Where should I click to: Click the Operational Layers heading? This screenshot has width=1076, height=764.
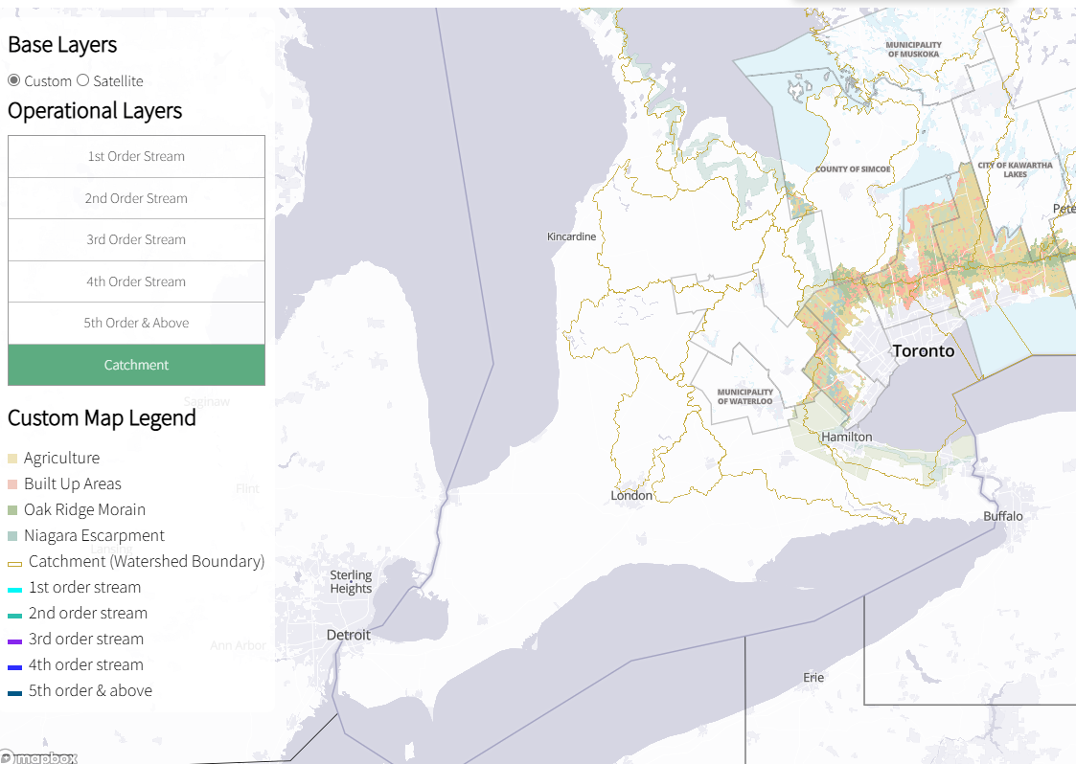[x=95, y=110]
